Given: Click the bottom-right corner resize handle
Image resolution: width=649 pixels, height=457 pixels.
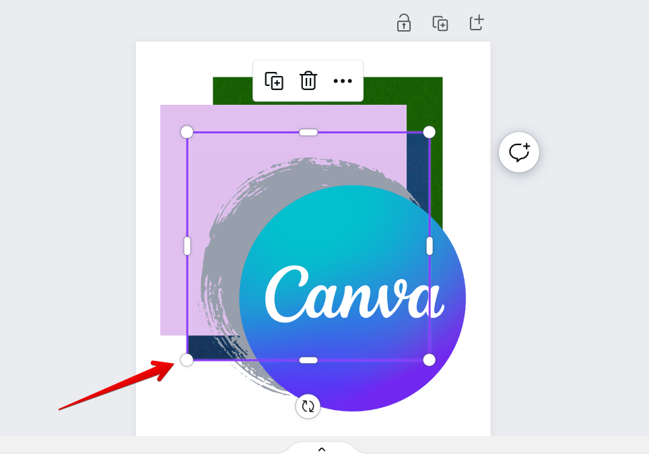Looking at the screenshot, I should [430, 360].
